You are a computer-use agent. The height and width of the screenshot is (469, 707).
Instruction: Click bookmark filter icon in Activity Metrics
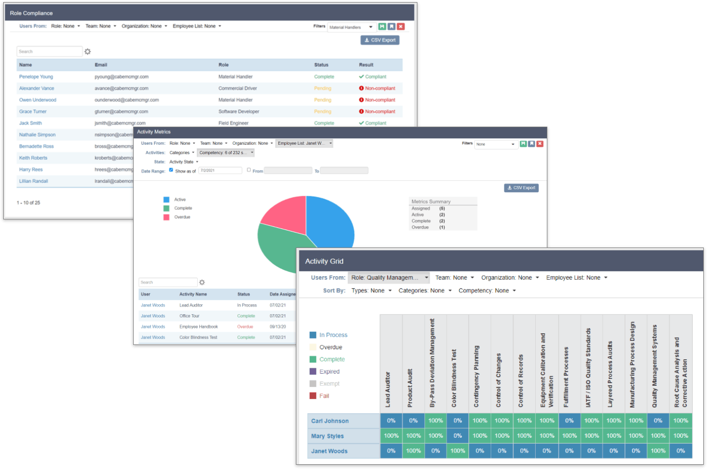[x=531, y=144]
